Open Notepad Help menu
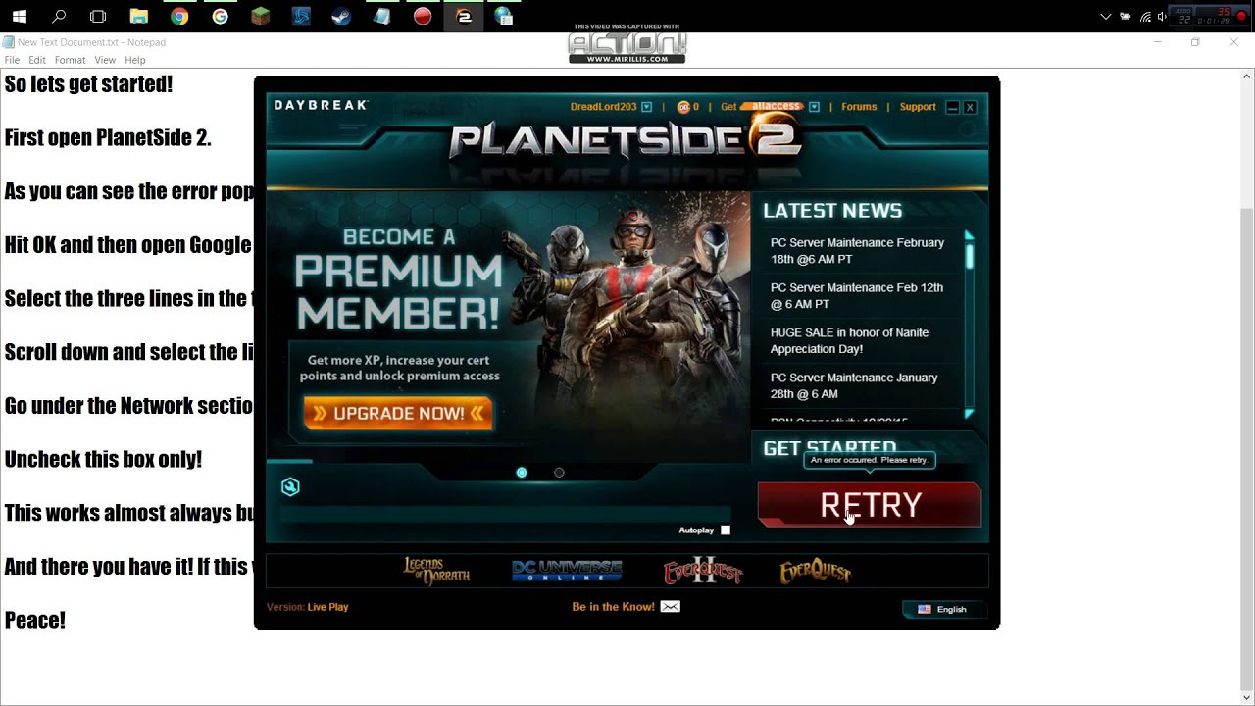This screenshot has height=706, width=1255. 135,60
